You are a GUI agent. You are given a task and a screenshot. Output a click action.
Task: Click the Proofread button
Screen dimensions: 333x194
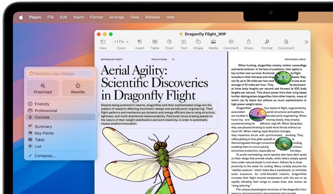click(43, 88)
